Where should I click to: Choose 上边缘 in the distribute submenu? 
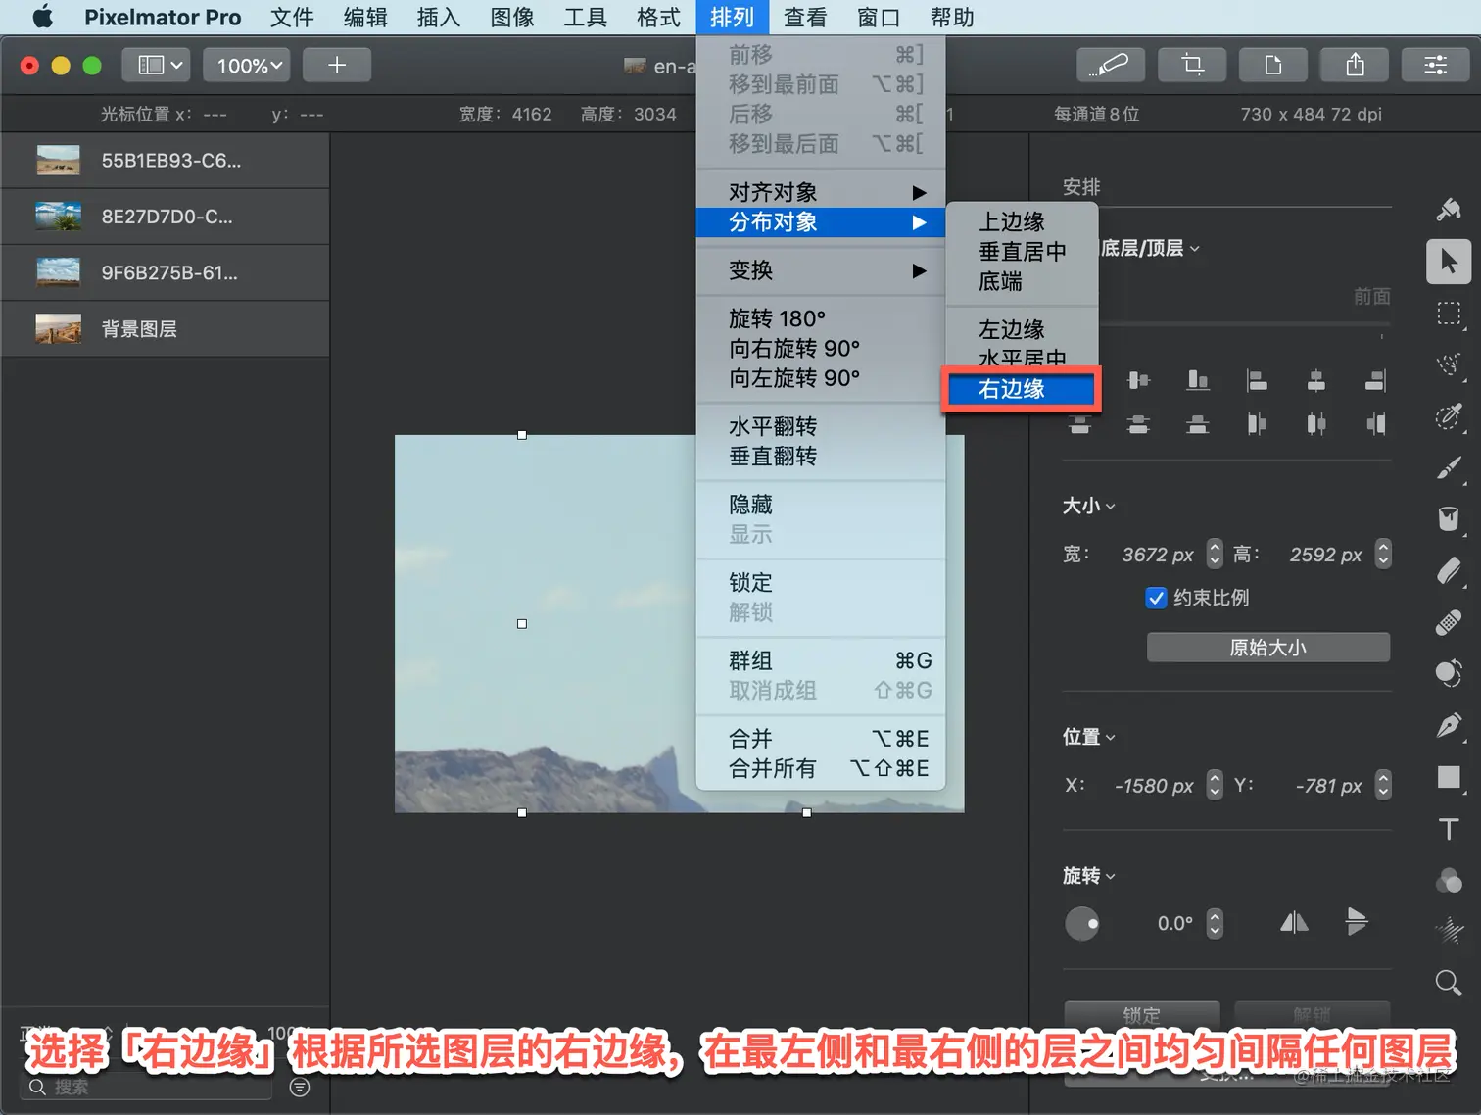[x=1023, y=221]
